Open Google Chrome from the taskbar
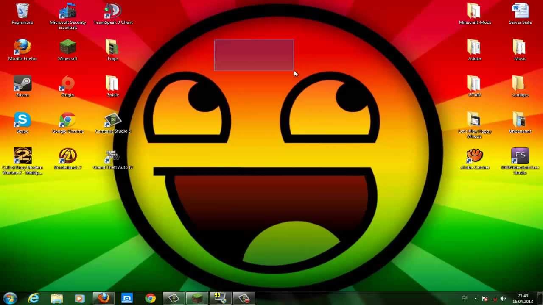543x305 pixels. [x=150, y=298]
